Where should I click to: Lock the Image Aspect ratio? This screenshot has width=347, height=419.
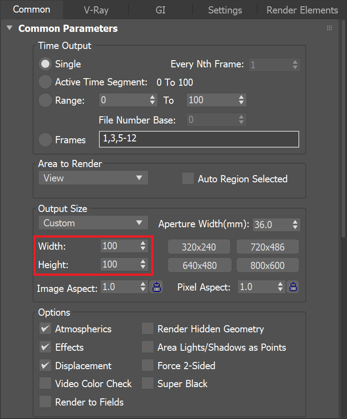(x=156, y=287)
